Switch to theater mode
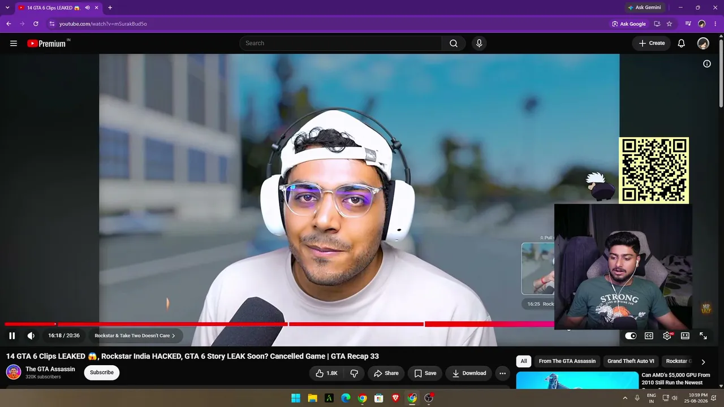 click(x=685, y=336)
